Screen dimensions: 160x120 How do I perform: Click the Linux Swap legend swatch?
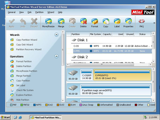click(81, 105)
